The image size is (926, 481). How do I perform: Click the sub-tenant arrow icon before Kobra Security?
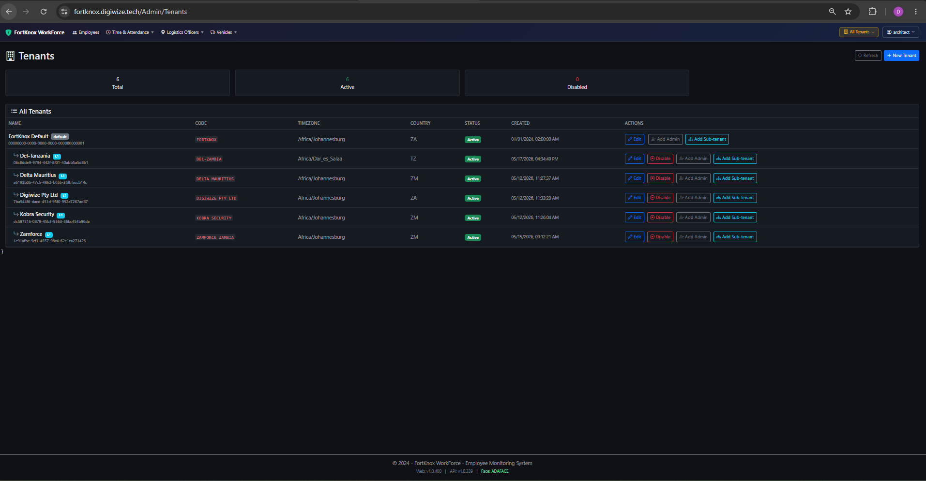16,214
